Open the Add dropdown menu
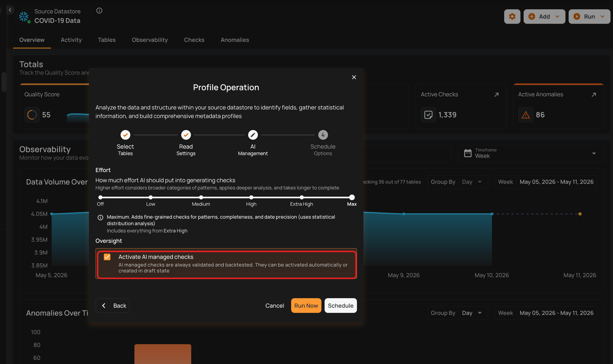 (544, 17)
